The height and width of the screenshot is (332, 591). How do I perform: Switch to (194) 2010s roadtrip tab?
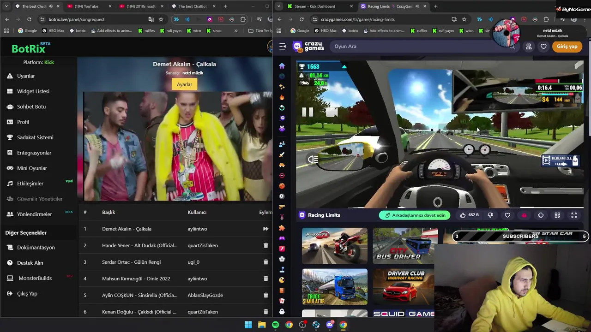tap(141, 6)
